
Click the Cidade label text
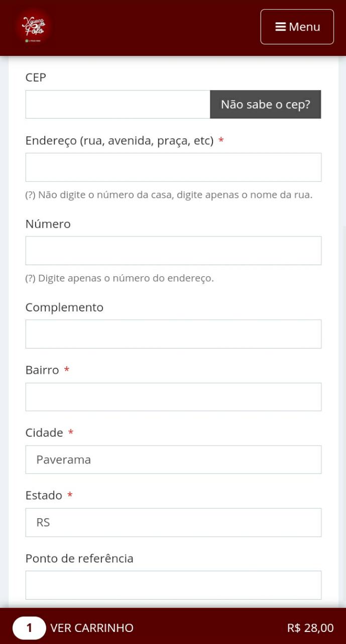[44, 433]
